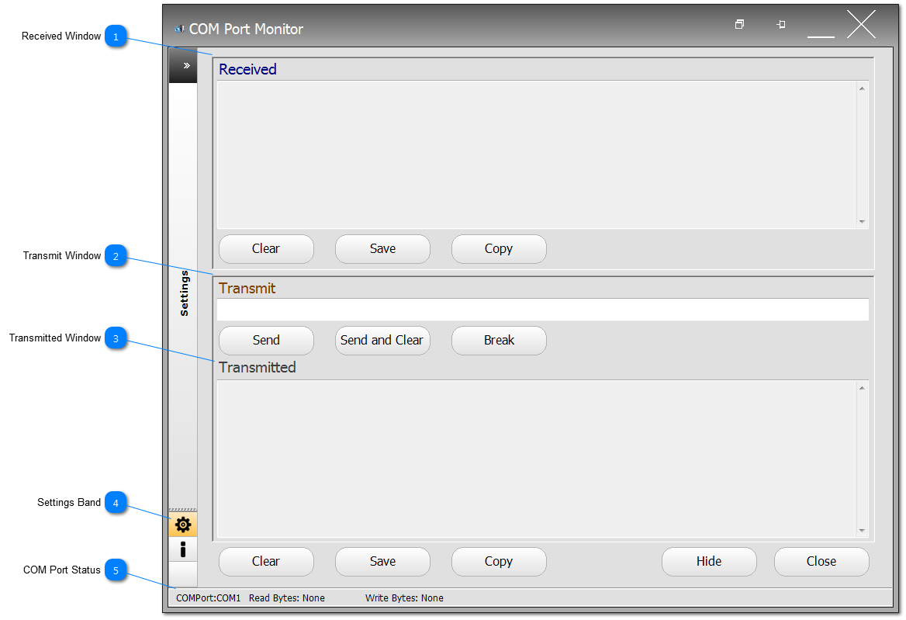Trigger a Break signal
Image resolution: width=906 pixels, height=620 pixels.
point(499,340)
